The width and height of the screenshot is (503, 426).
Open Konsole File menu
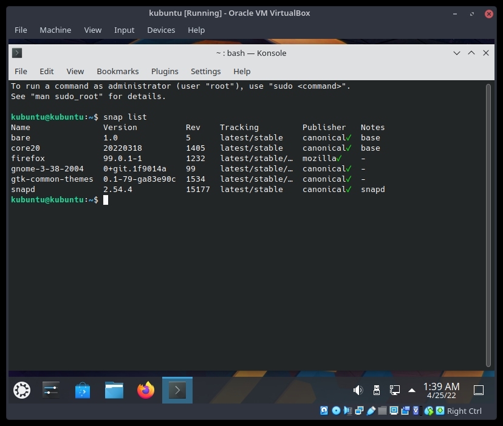21,71
